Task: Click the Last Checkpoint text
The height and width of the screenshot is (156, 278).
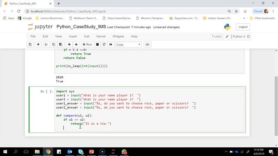Action: [x=129, y=27]
